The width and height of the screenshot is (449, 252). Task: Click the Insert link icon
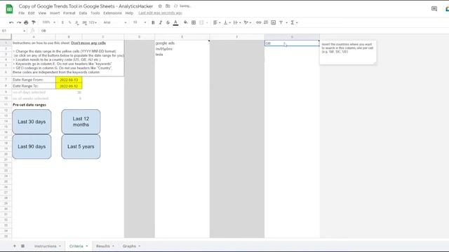(x=259, y=22)
